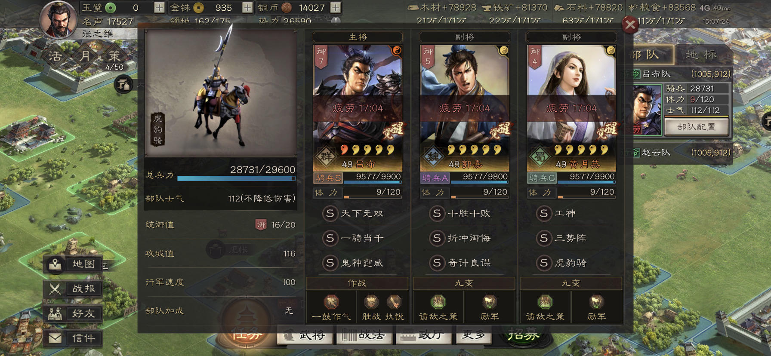This screenshot has height=356, width=771.
Task: Open the 诱敌之策 icon under 黄月英
Action: click(x=545, y=302)
